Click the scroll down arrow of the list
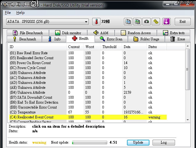Viewport: 196px width, 148px height. coord(188,120)
